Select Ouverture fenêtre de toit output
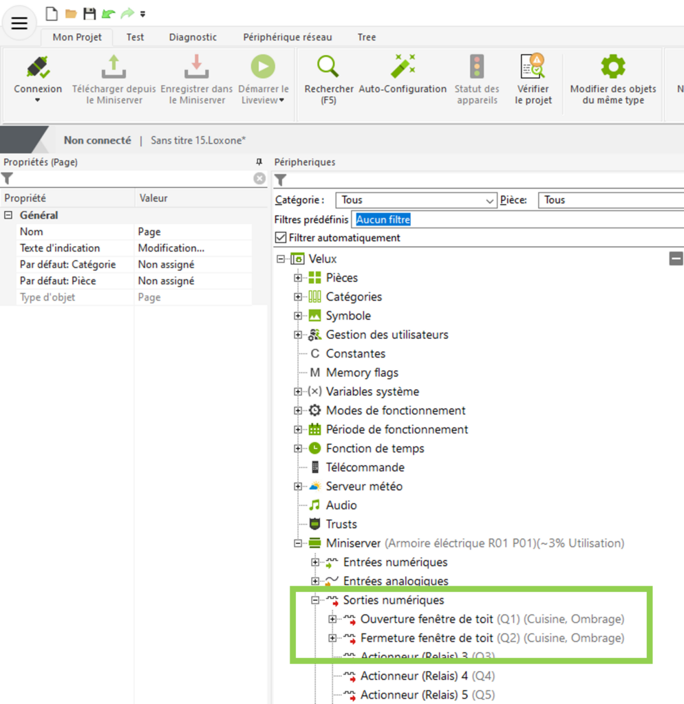Screen dimensions: 684x704 pyautogui.click(x=427, y=619)
